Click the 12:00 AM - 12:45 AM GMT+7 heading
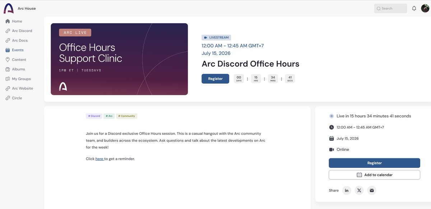The image size is (431, 209). (x=233, y=46)
